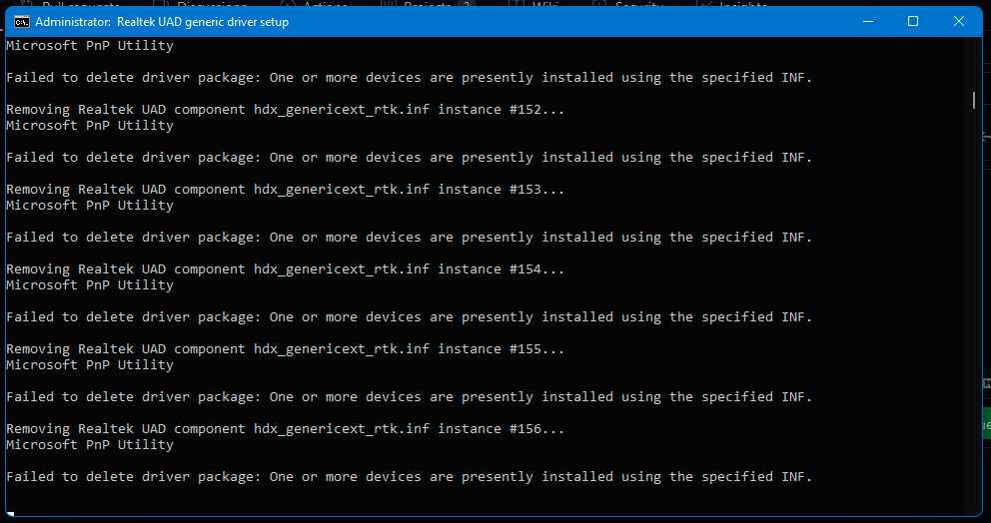
Task: Click 'Microsoft PnP Utility' under instance #155
Action: (x=90, y=365)
